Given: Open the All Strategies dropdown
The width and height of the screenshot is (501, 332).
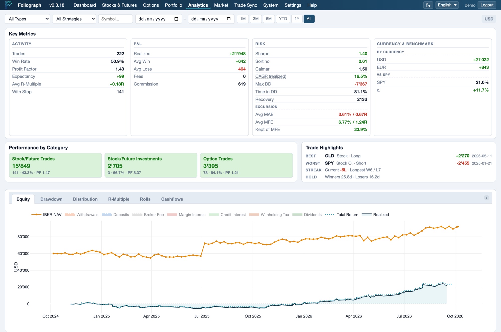Looking at the screenshot, I should 74,19.
